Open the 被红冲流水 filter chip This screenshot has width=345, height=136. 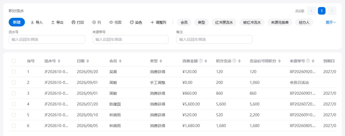(252, 22)
